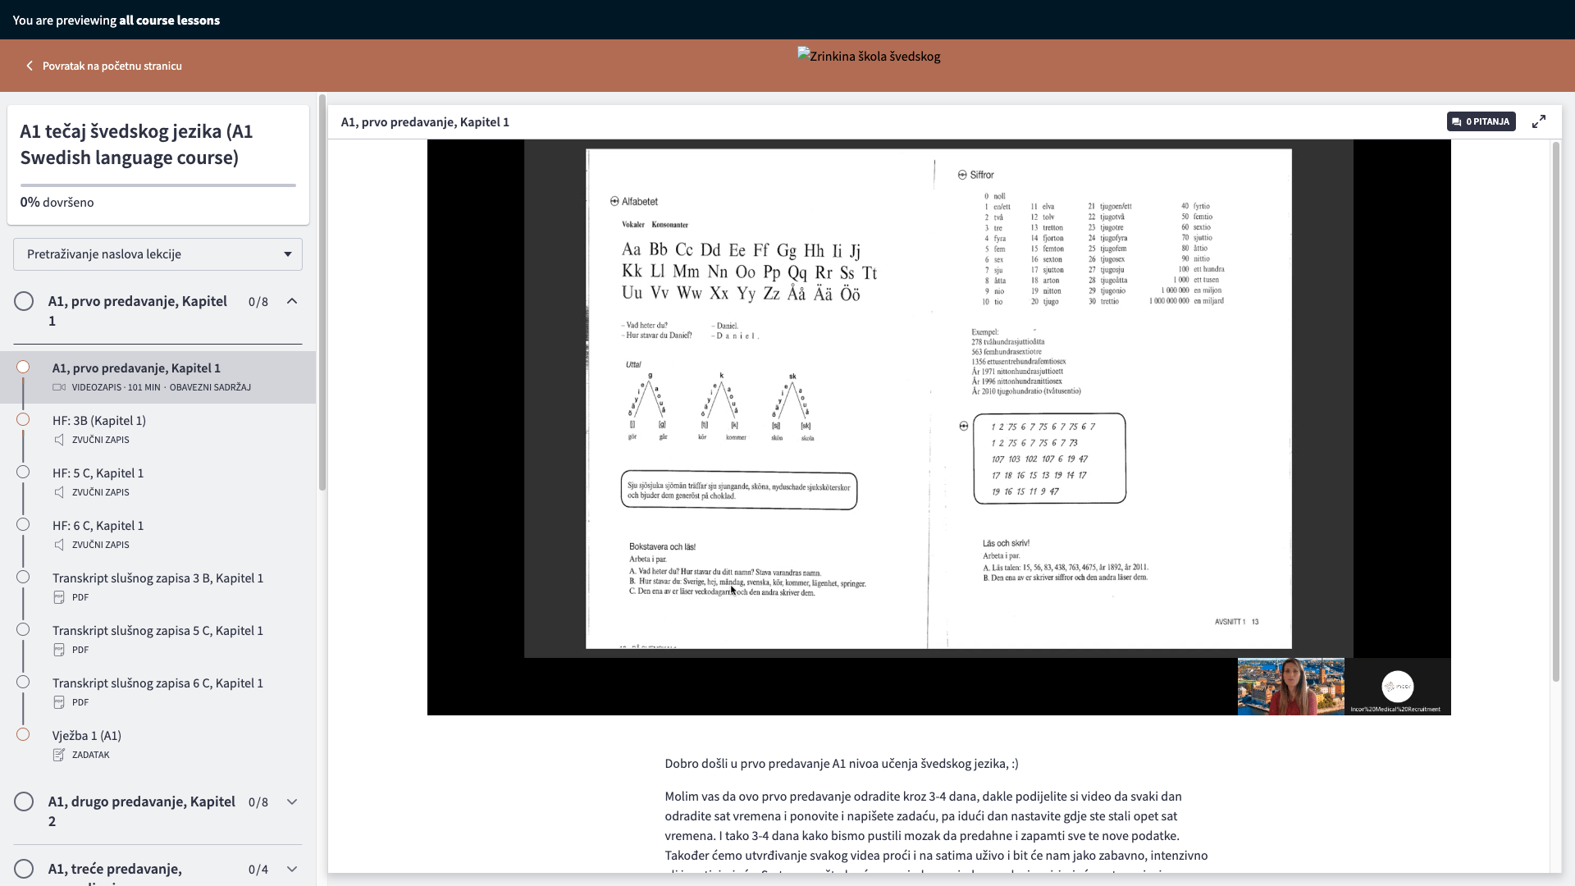The height and width of the screenshot is (886, 1575).
Task: Open the Vježba 1 (A1) assignment
Action: coord(157,745)
